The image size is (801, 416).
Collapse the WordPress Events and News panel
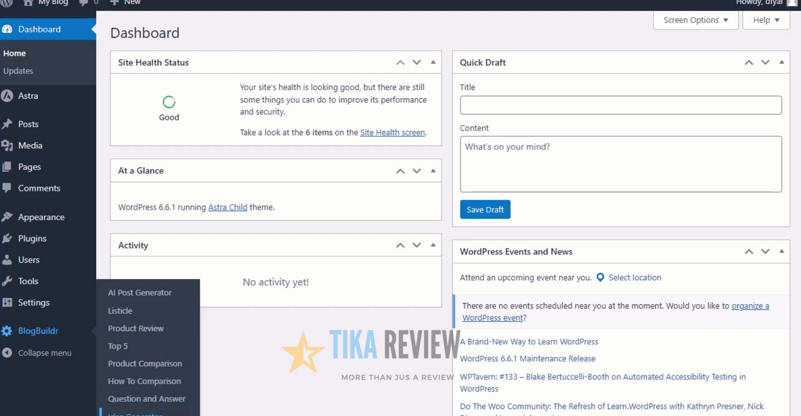[x=782, y=251]
